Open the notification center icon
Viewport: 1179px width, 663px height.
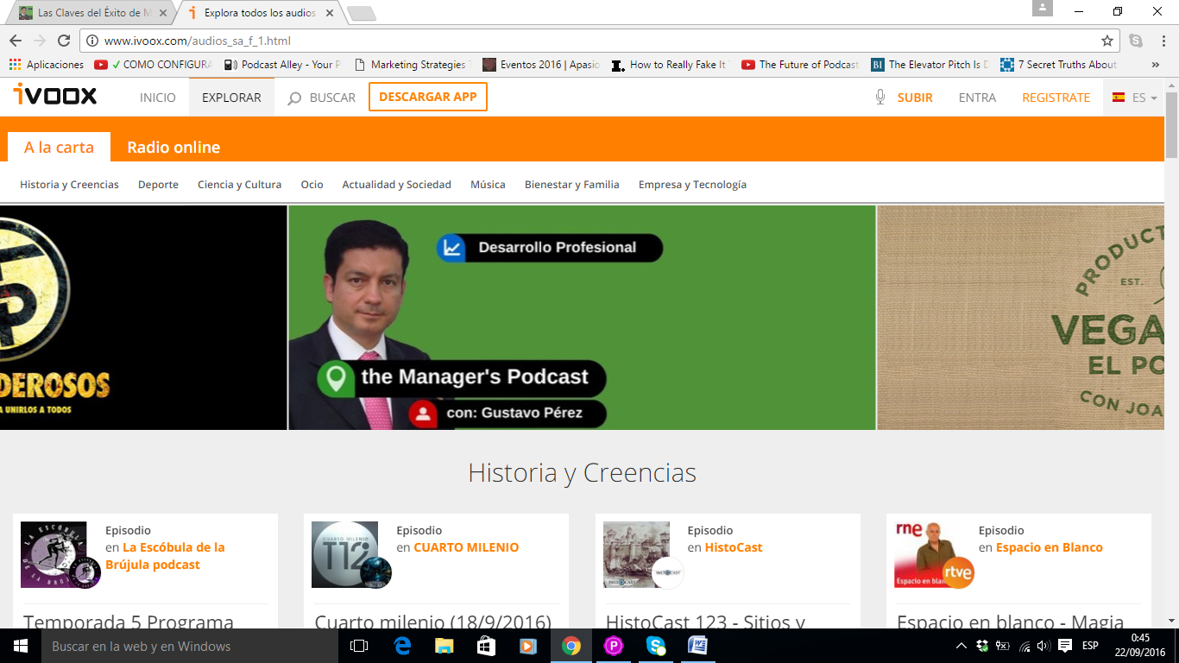pos(1065,646)
